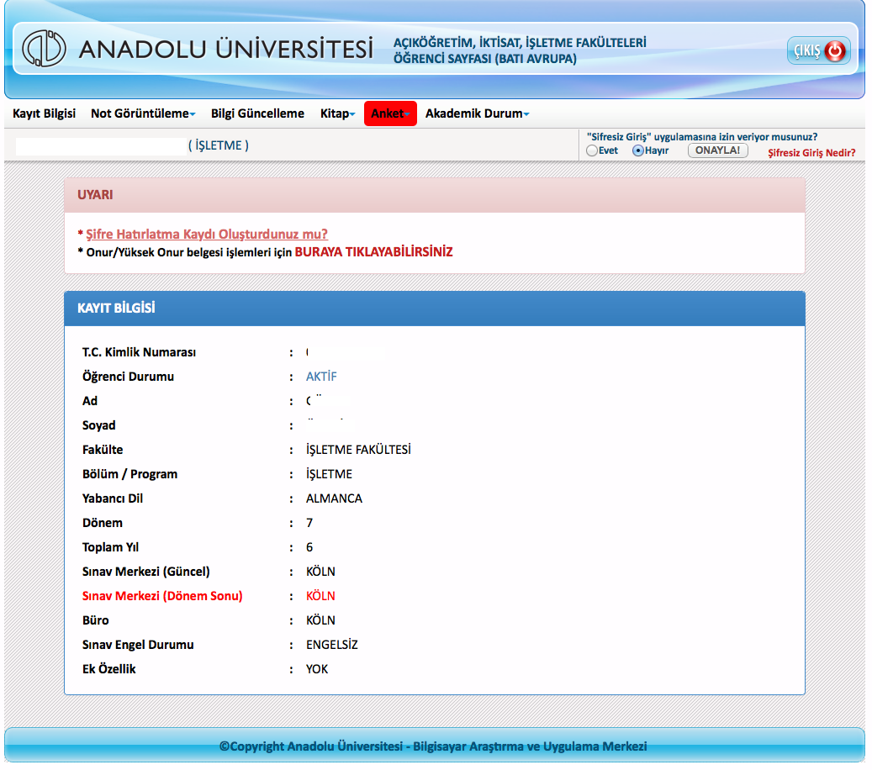The image size is (872, 770).
Task: Click the ONAYLA! button
Action: click(717, 150)
